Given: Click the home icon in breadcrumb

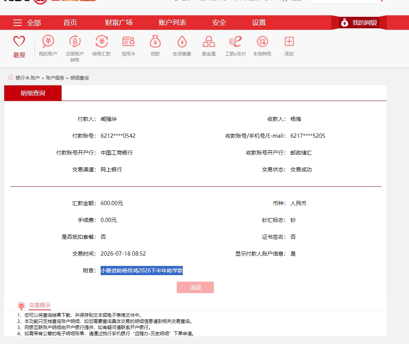Looking at the screenshot, I should pos(11,77).
